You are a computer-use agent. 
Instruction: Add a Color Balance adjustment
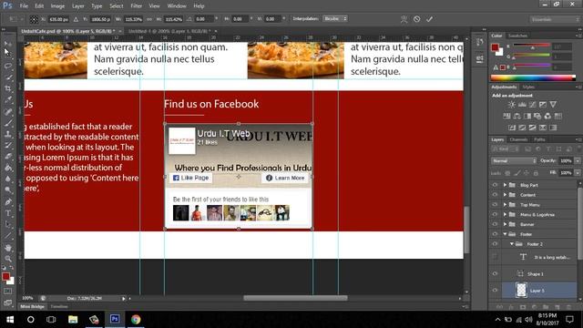517,116
